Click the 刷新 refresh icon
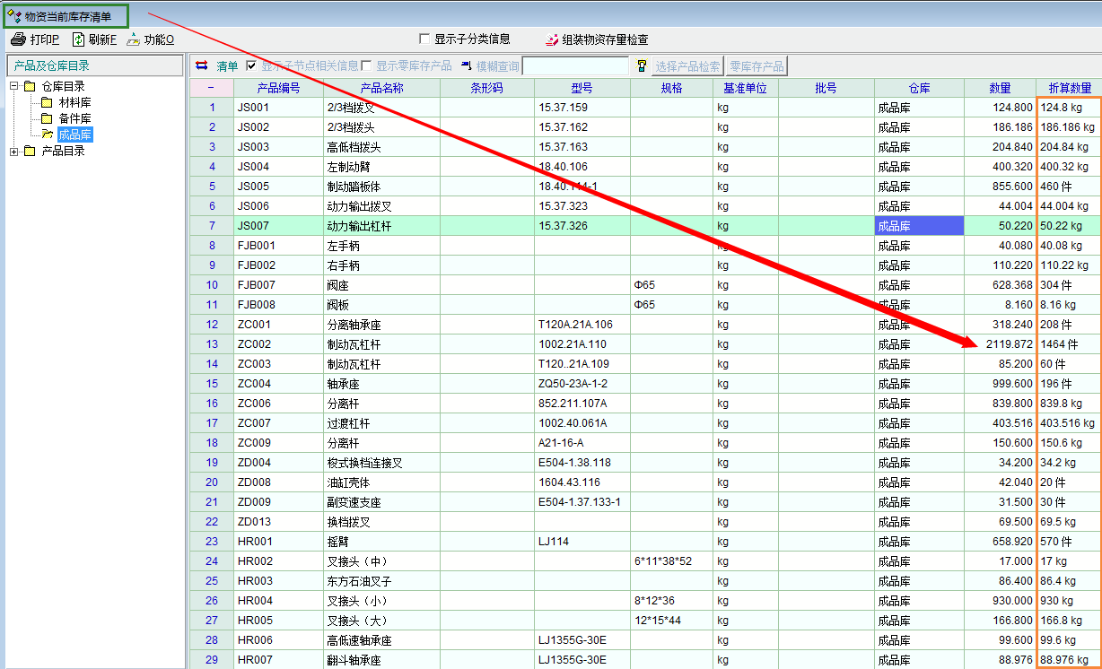Viewport: 1102px width, 669px height. 79,39
